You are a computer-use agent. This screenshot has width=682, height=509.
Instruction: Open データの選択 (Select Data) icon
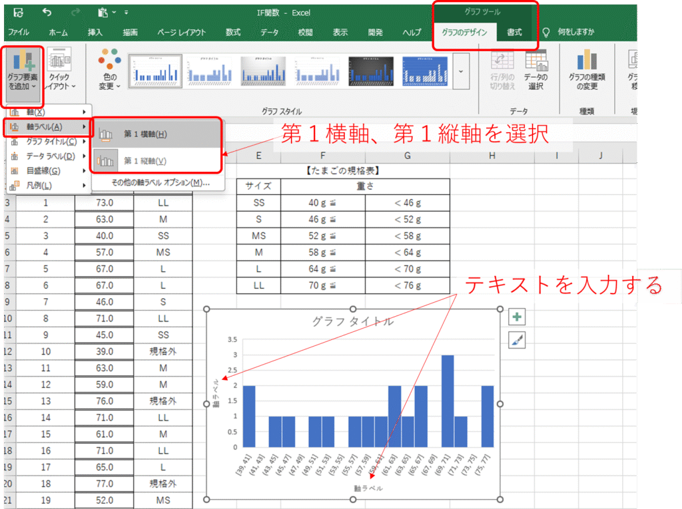point(535,62)
